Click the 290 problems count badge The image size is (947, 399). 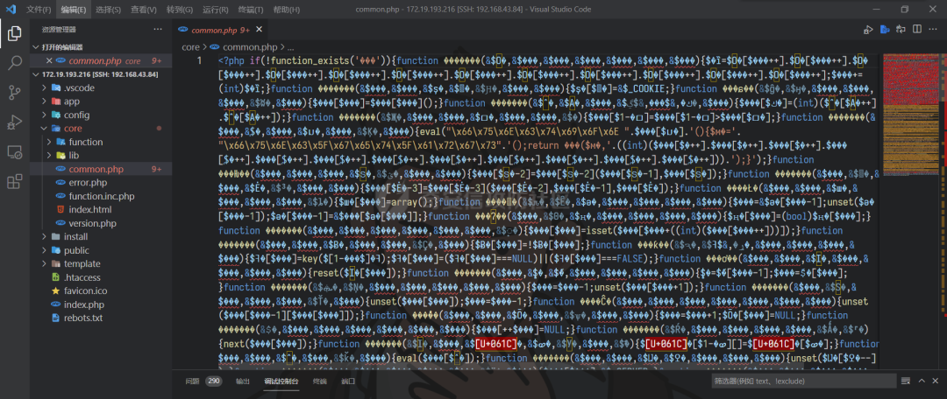point(213,381)
